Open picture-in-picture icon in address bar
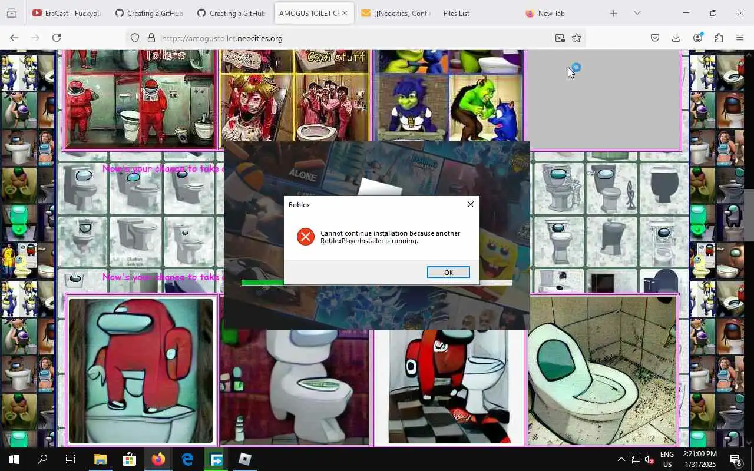The width and height of the screenshot is (754, 471). click(560, 38)
